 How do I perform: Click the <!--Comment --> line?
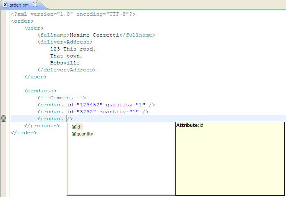tap(62, 98)
